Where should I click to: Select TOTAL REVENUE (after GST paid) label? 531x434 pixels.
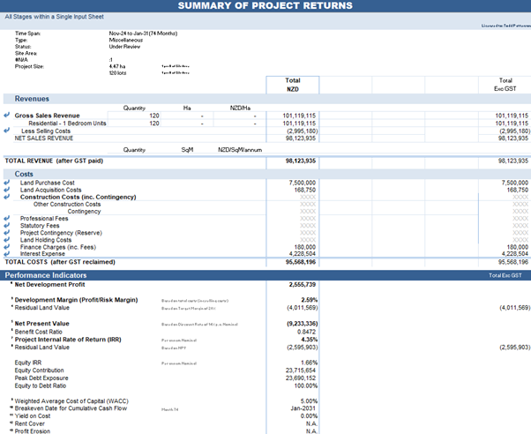(54, 161)
